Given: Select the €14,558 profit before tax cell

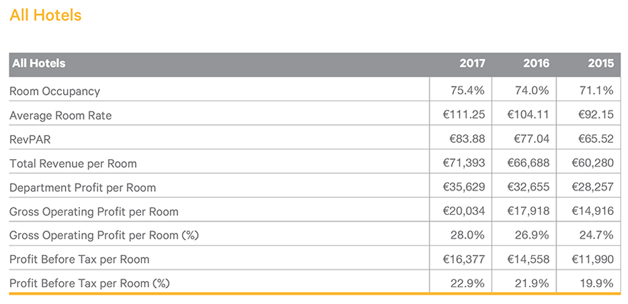Looking at the screenshot, I should pos(528,259).
